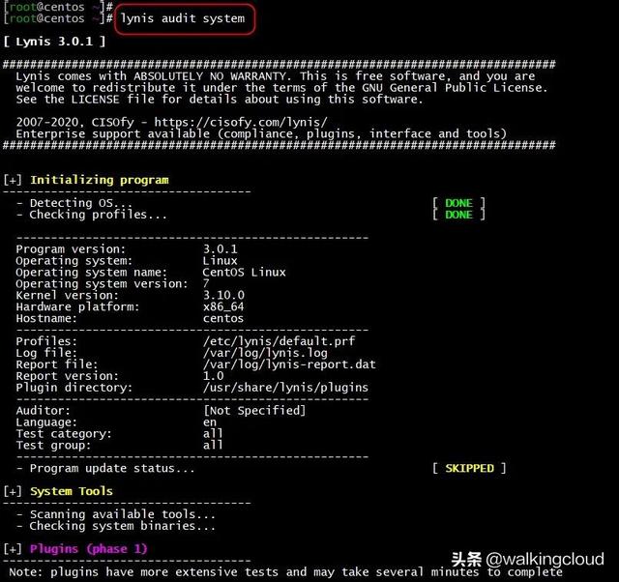
Task: Click the hostname value centos
Action: 223,318
